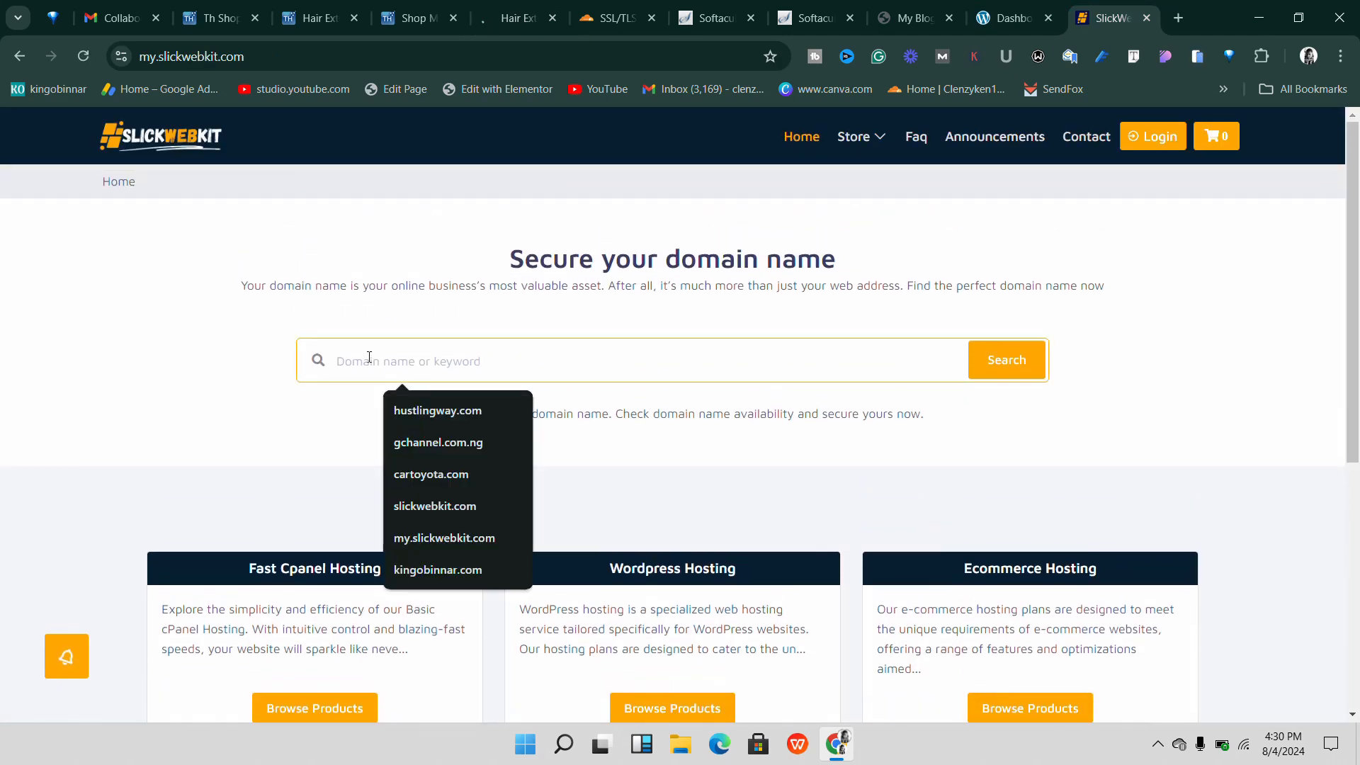Show hidden system tray icons

click(1157, 744)
